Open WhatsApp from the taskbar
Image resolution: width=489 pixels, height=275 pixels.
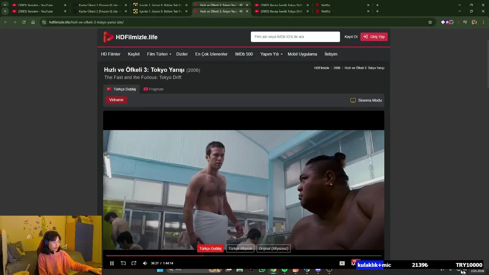coord(262,270)
